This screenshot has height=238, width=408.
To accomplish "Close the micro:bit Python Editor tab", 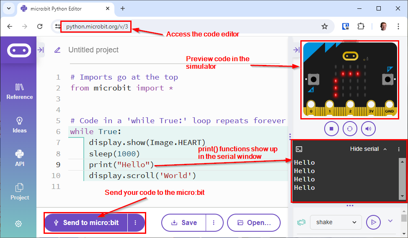I will click(x=108, y=9).
